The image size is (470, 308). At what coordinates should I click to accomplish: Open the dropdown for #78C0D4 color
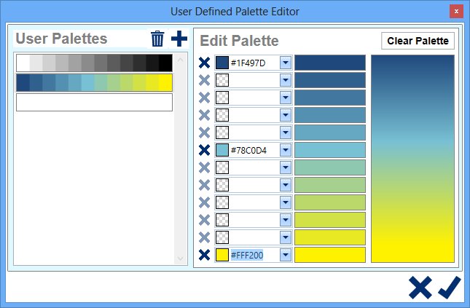coord(286,151)
